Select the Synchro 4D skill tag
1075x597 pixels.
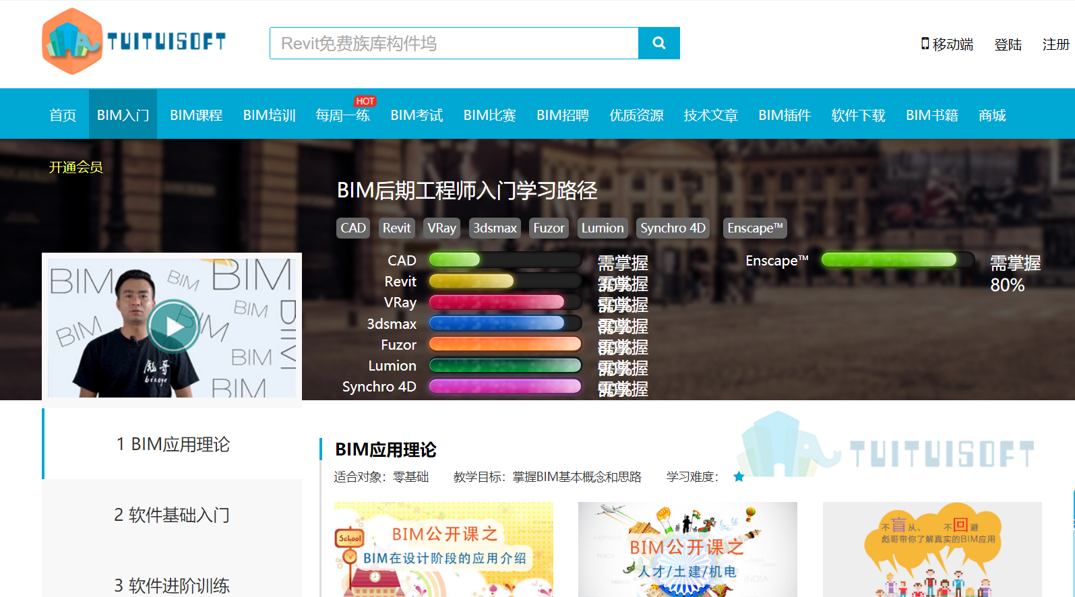[673, 228]
